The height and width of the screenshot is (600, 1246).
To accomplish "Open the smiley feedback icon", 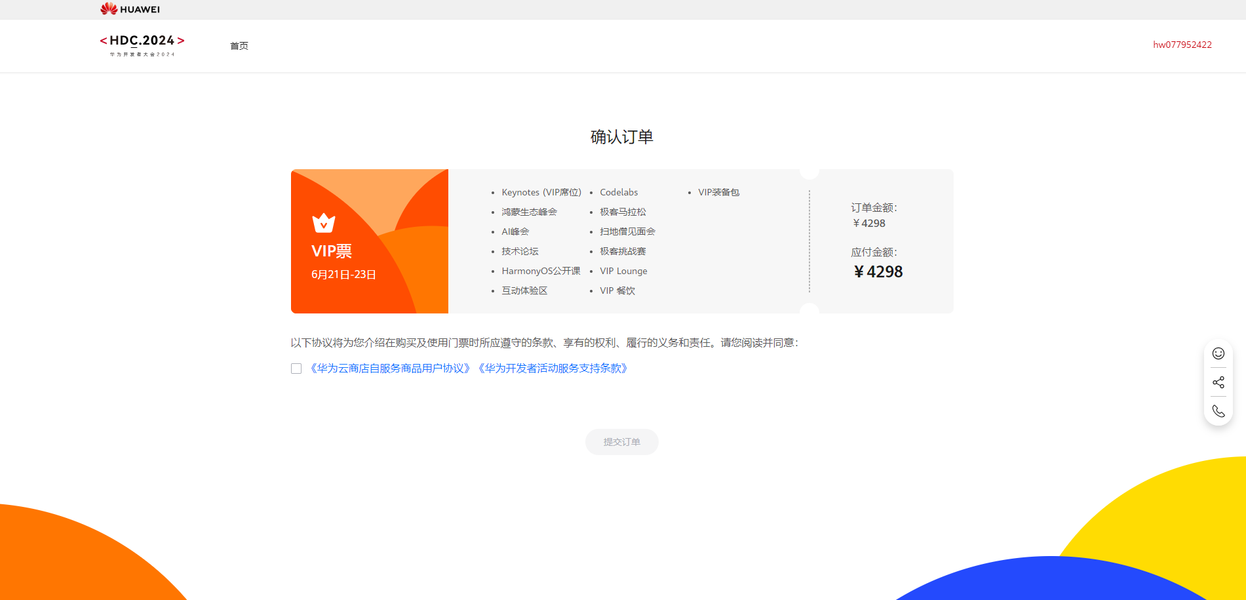I will 1218,353.
